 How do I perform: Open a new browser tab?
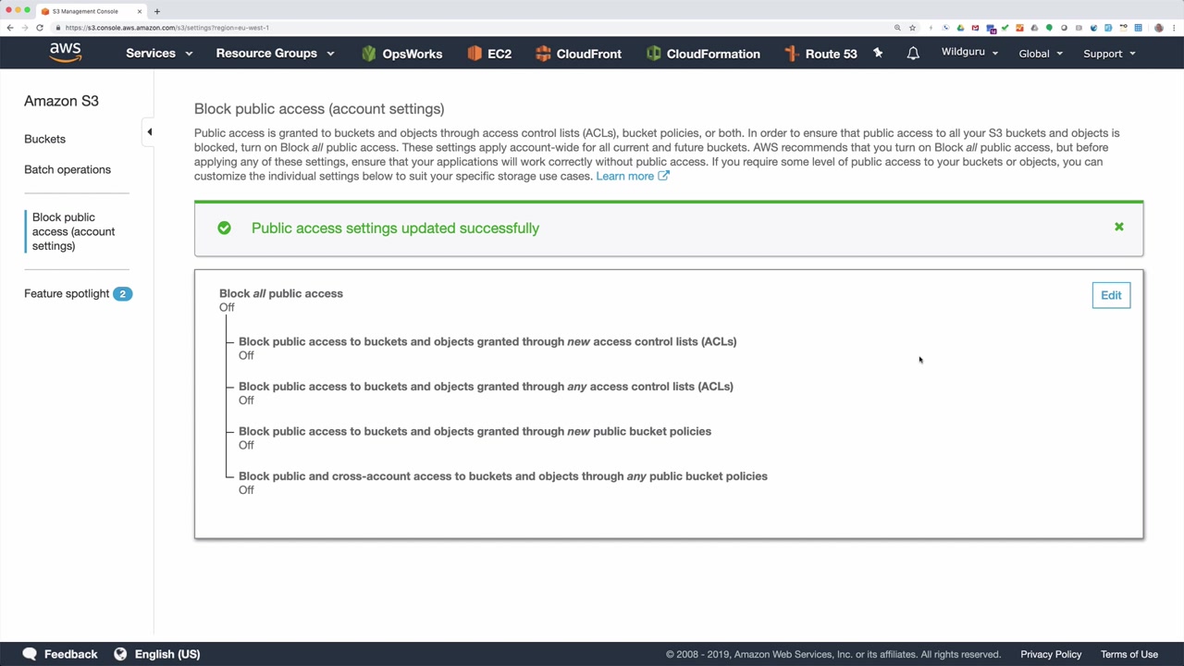[x=157, y=11]
